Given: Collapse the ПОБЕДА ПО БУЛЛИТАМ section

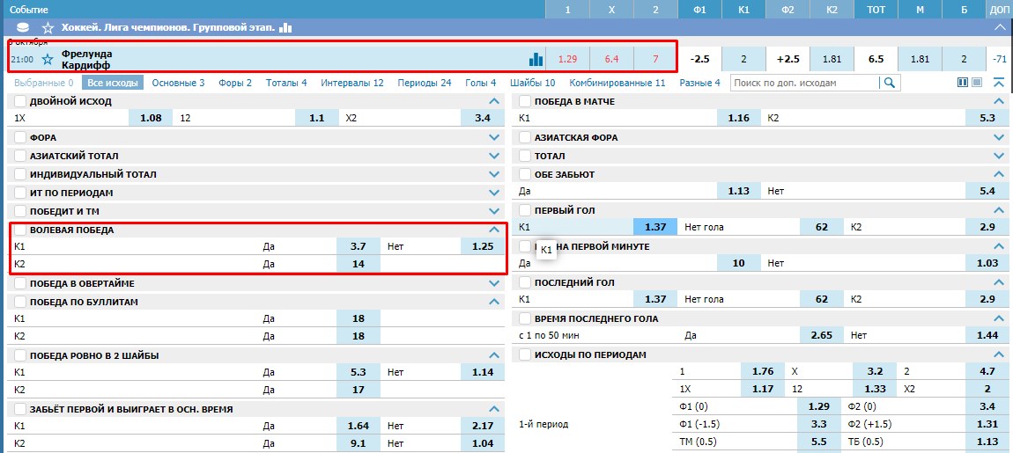Looking at the screenshot, I should [495, 302].
